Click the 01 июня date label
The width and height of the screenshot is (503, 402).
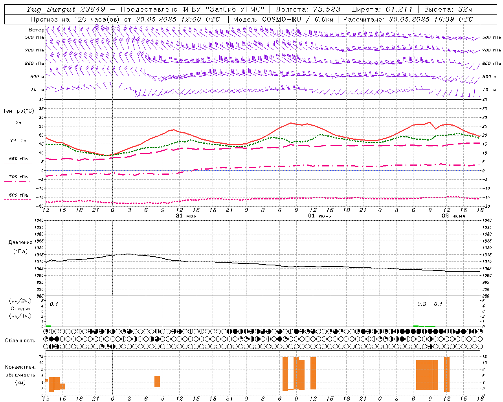pos(319,216)
